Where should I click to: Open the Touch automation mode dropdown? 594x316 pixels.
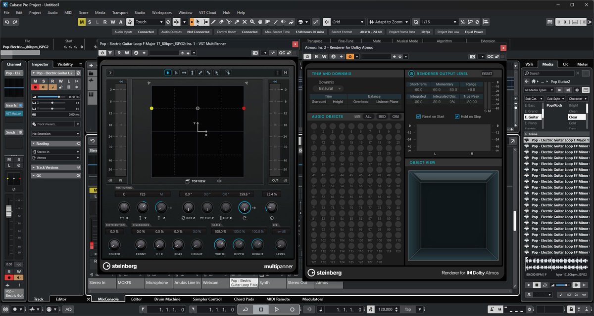(x=149, y=22)
